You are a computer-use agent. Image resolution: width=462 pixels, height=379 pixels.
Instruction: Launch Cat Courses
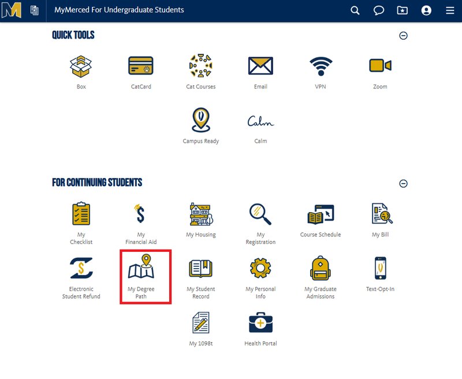pos(200,65)
